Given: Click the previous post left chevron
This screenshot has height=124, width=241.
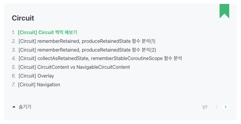Looking at the screenshot, I should point(217,107).
